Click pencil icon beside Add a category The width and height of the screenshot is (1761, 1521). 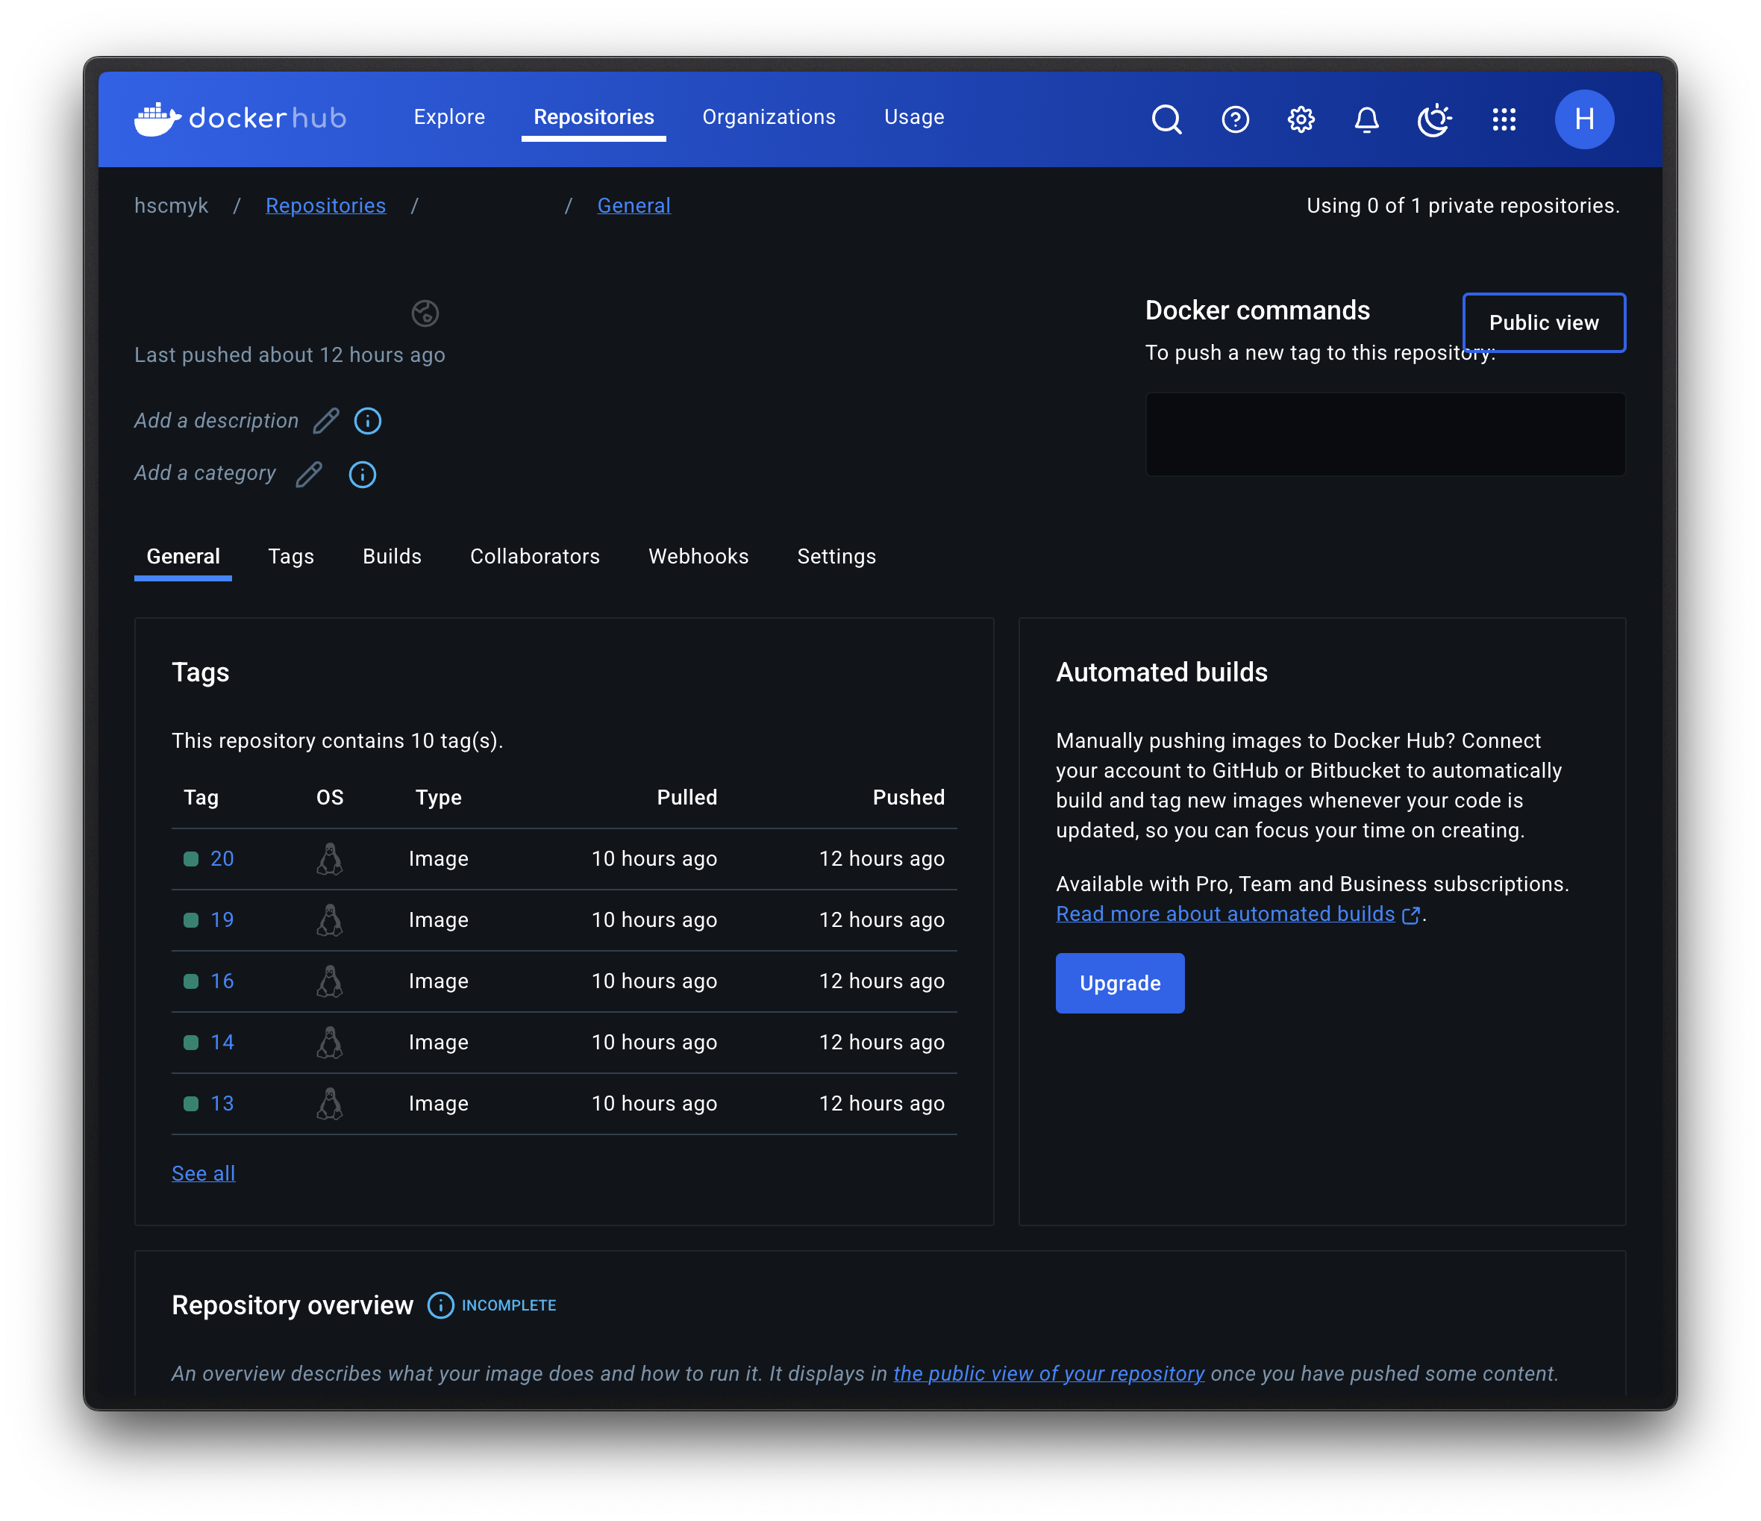tap(310, 474)
